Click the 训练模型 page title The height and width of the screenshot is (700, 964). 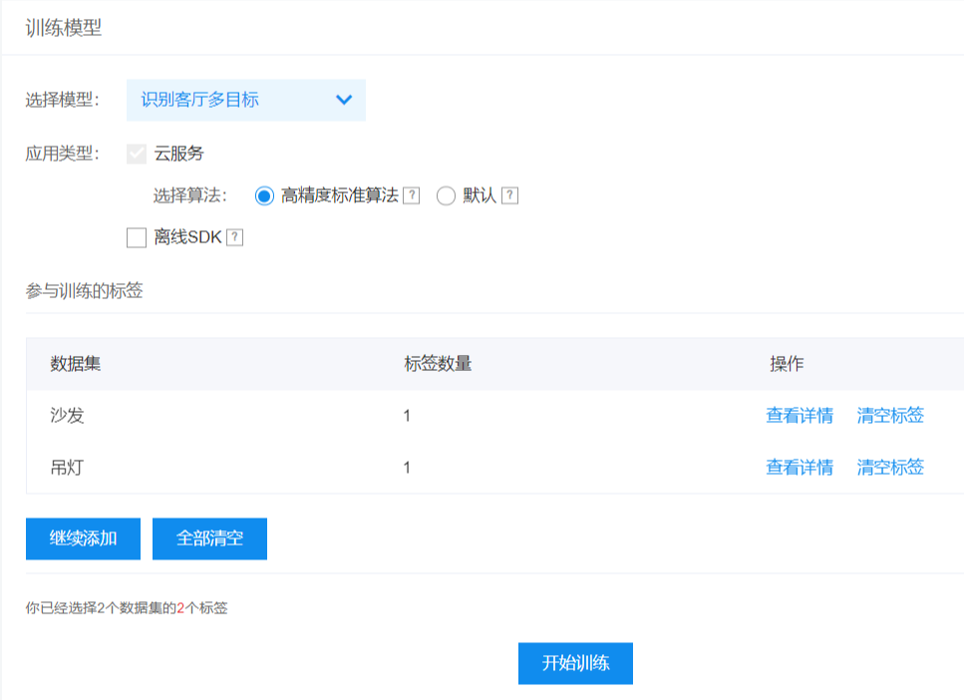64,28
